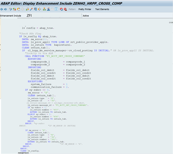Image resolution: width=173 pixels, height=154 pixels.
Task: Click the comment '"IF SW_ERROR IS INITIAL'
Action: [62, 126]
